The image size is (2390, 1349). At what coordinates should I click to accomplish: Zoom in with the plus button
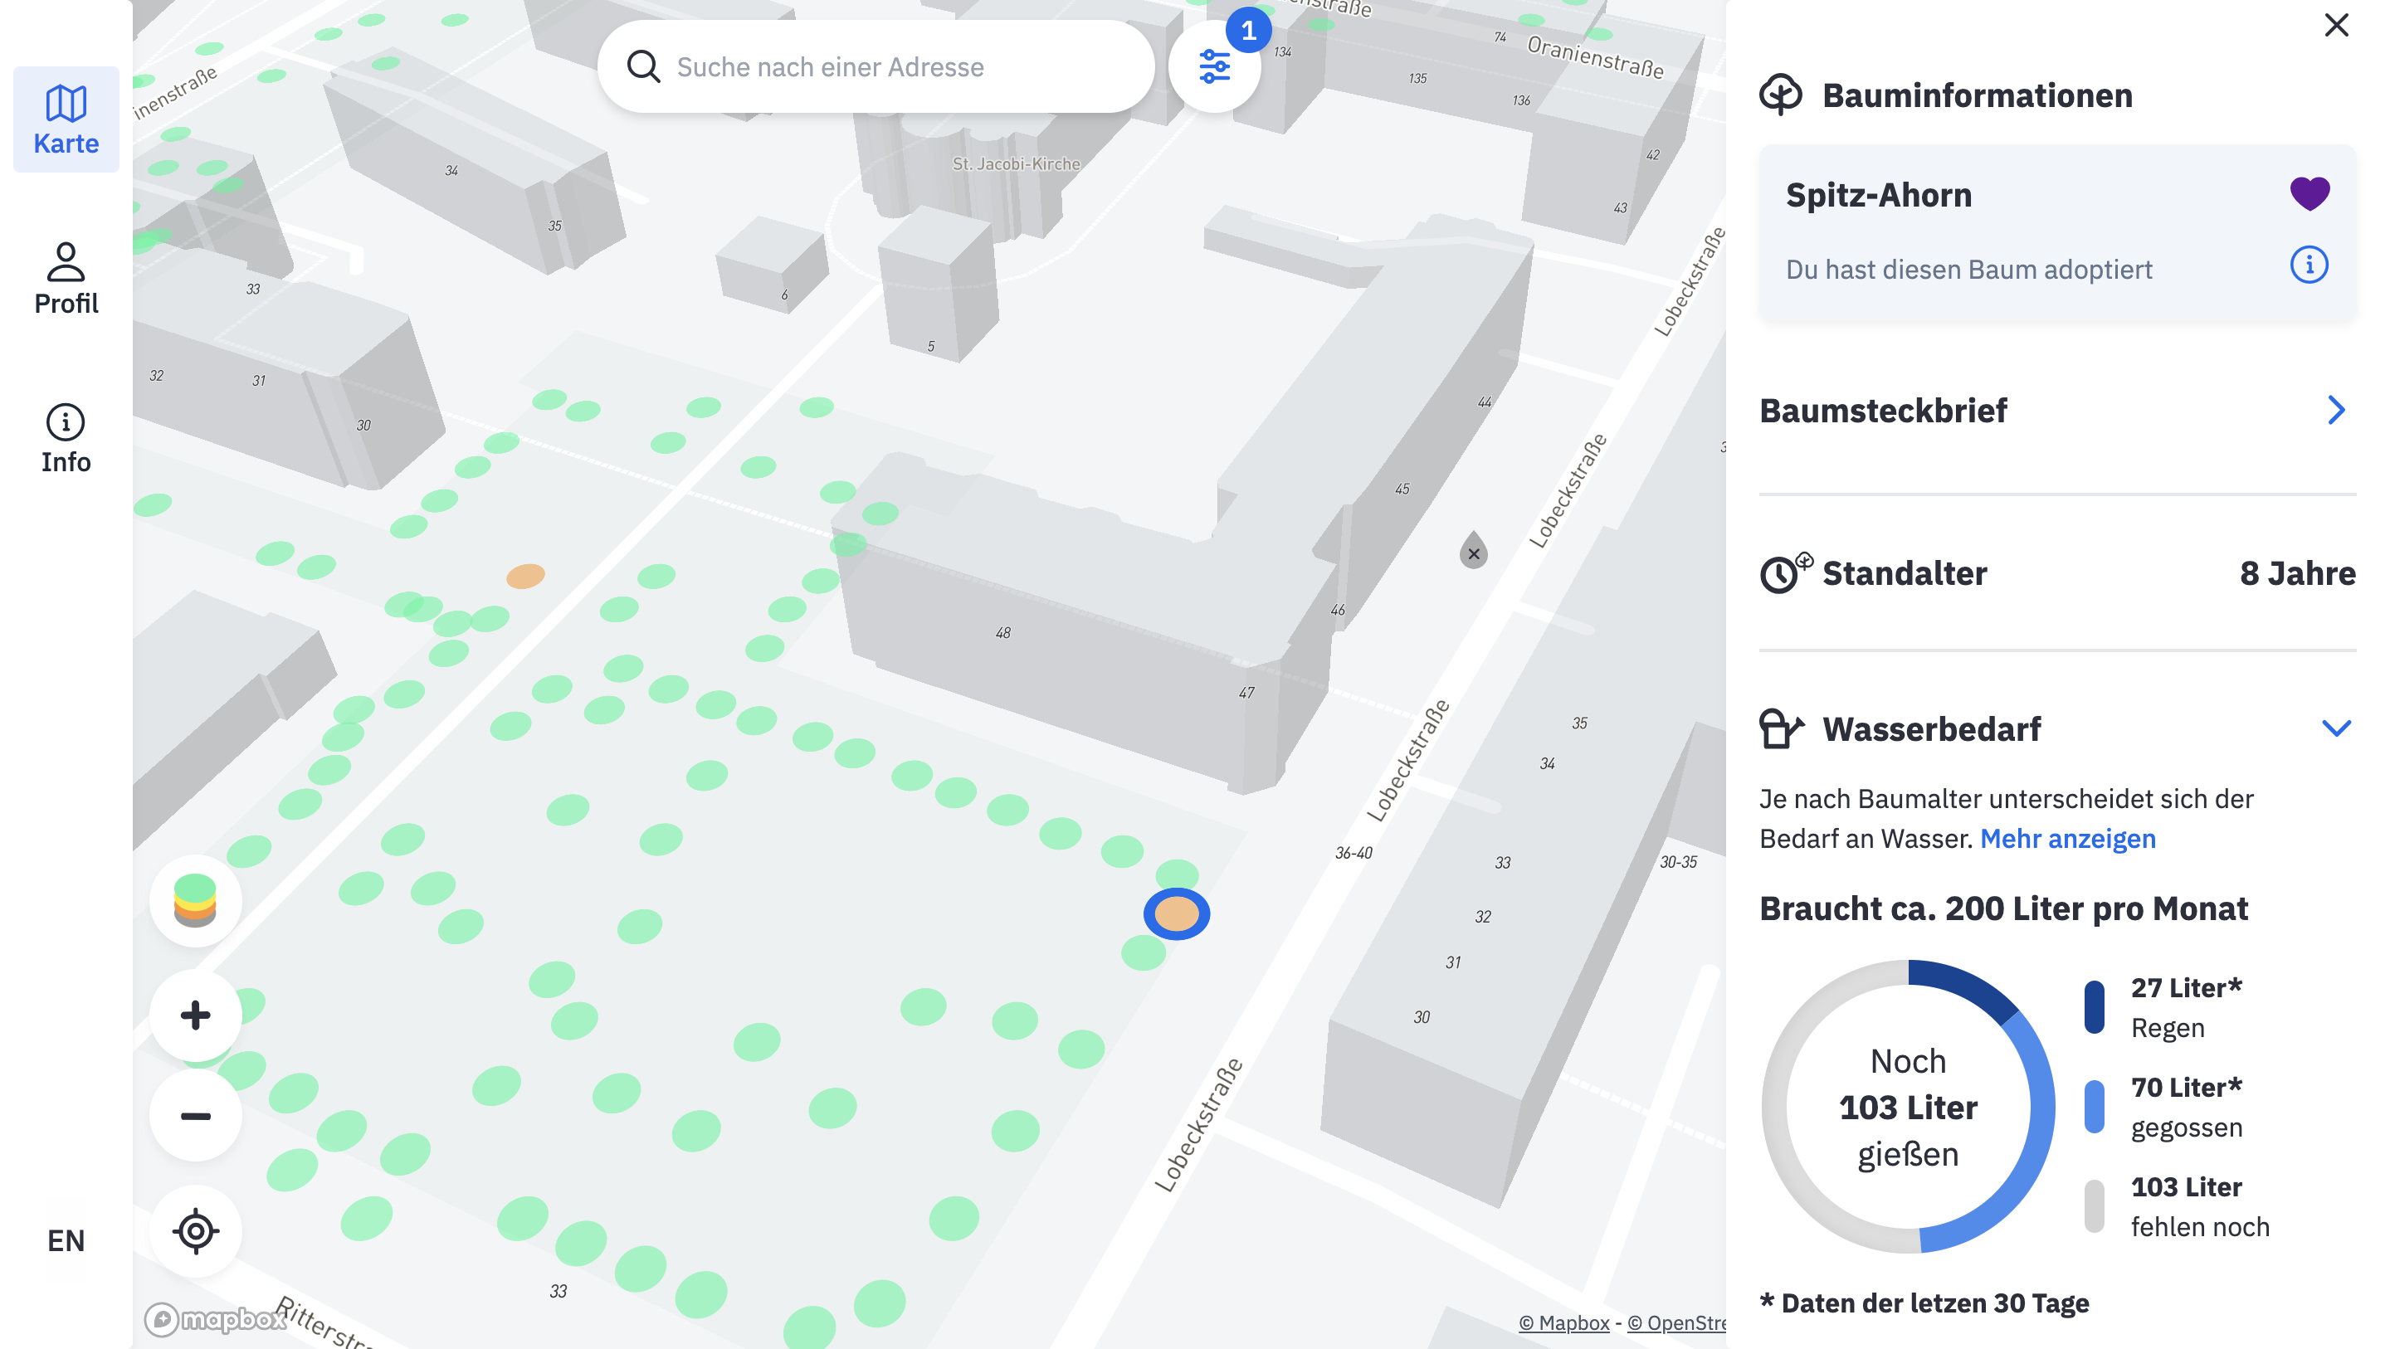(x=196, y=1015)
